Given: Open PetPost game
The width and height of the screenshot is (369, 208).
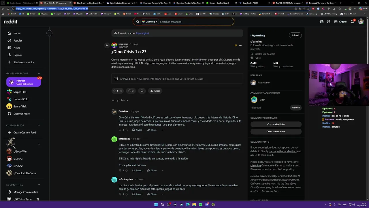Looking at the screenshot, I should 24,82.
